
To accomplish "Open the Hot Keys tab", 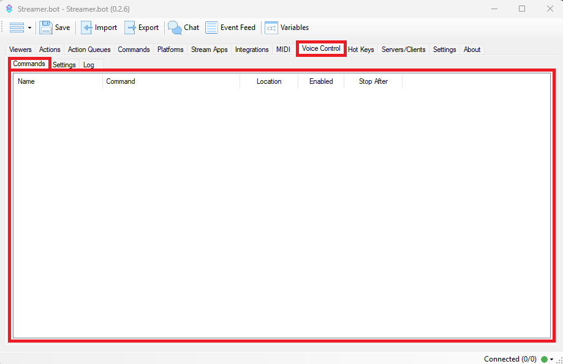I will pyautogui.click(x=361, y=50).
